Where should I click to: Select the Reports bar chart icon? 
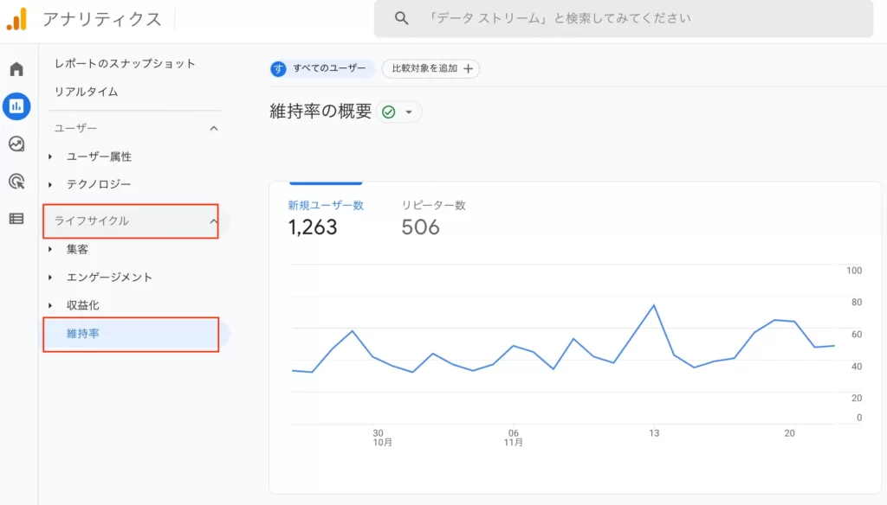coord(16,106)
